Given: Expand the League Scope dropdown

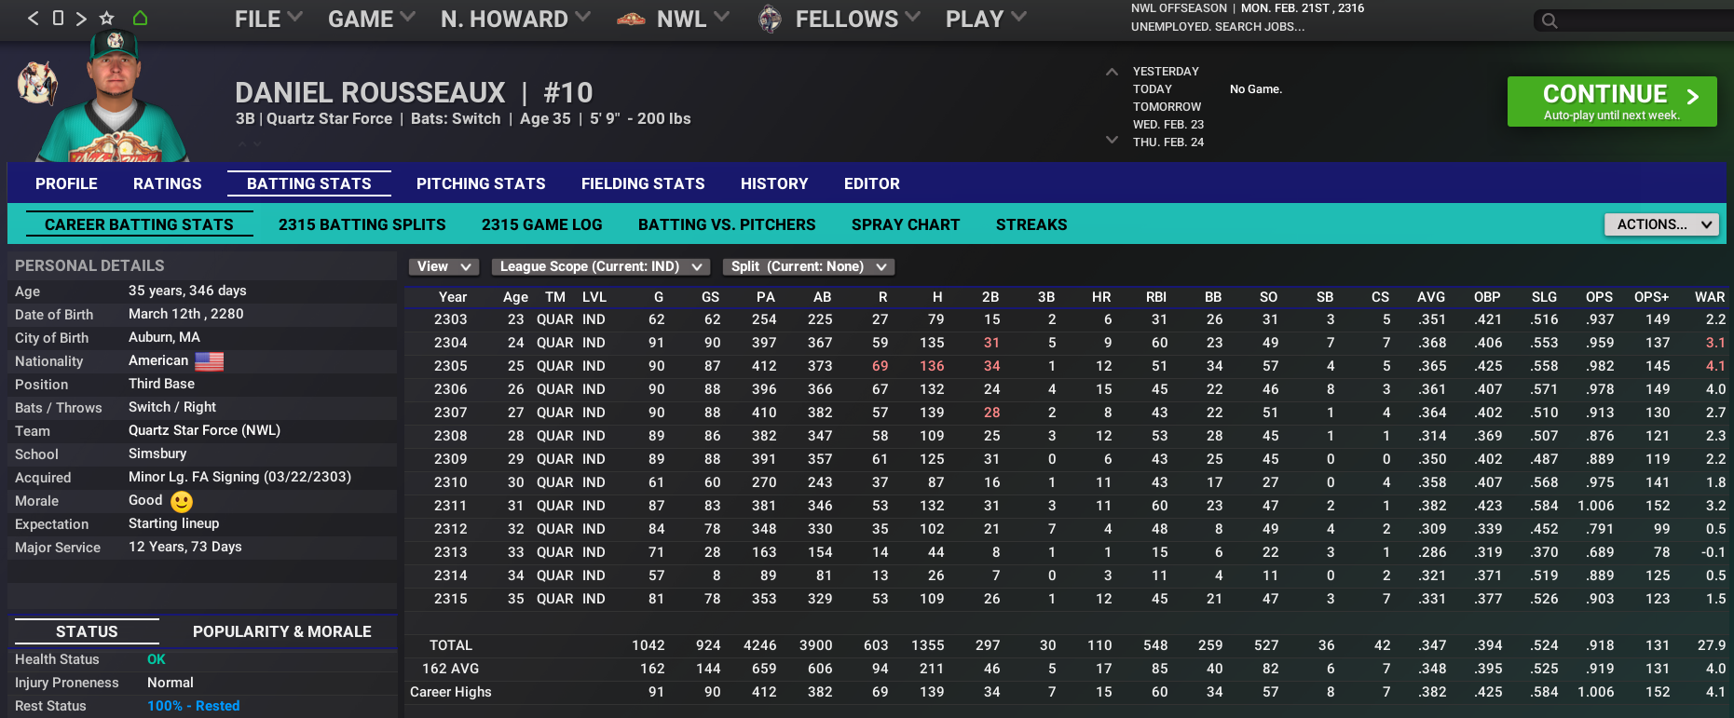Looking at the screenshot, I should [600, 267].
